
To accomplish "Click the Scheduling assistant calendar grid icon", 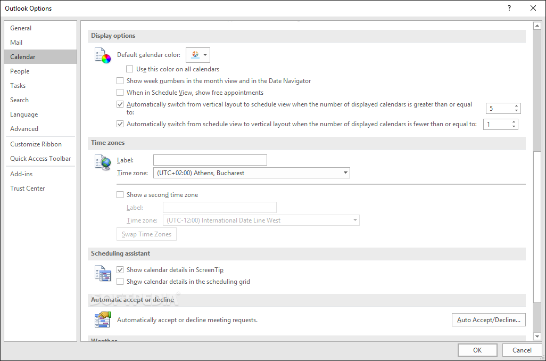I will [103, 274].
